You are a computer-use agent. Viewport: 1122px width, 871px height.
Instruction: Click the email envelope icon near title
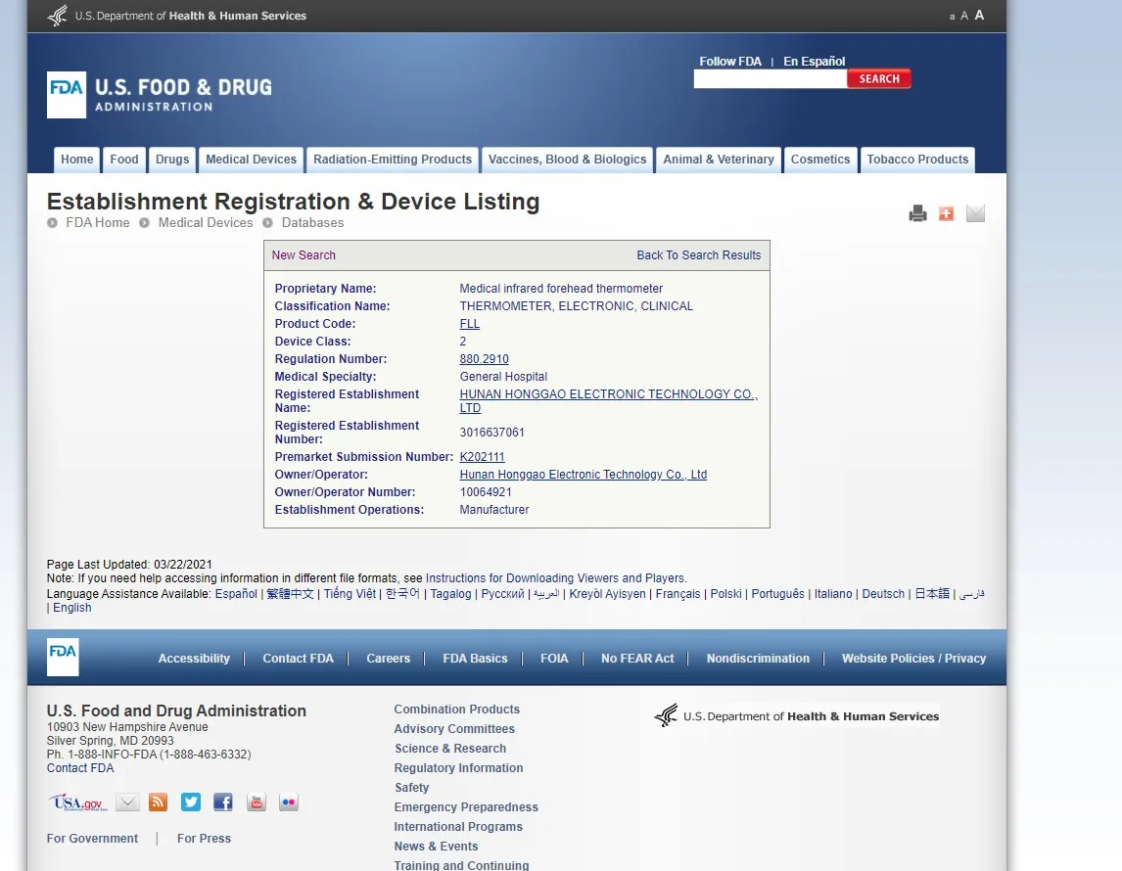pos(975,213)
